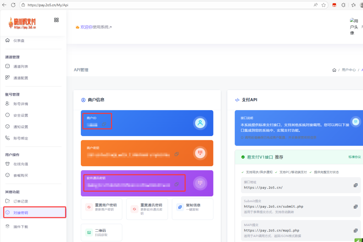
Task: Copy the software communication key
Action: [x=176, y=185]
